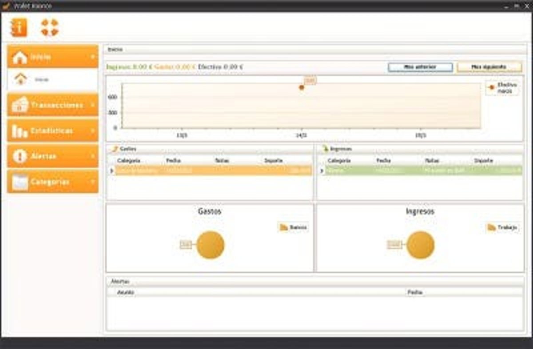Select the small house icon of the Inicio sub-item
533x349 pixels.
[20, 79]
